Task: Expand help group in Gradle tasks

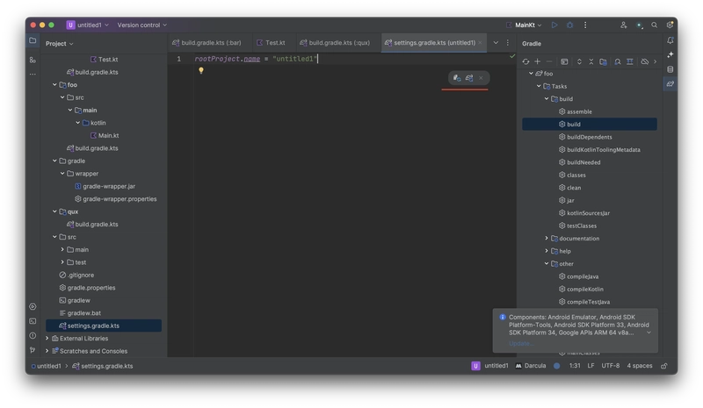Action: [x=547, y=251]
